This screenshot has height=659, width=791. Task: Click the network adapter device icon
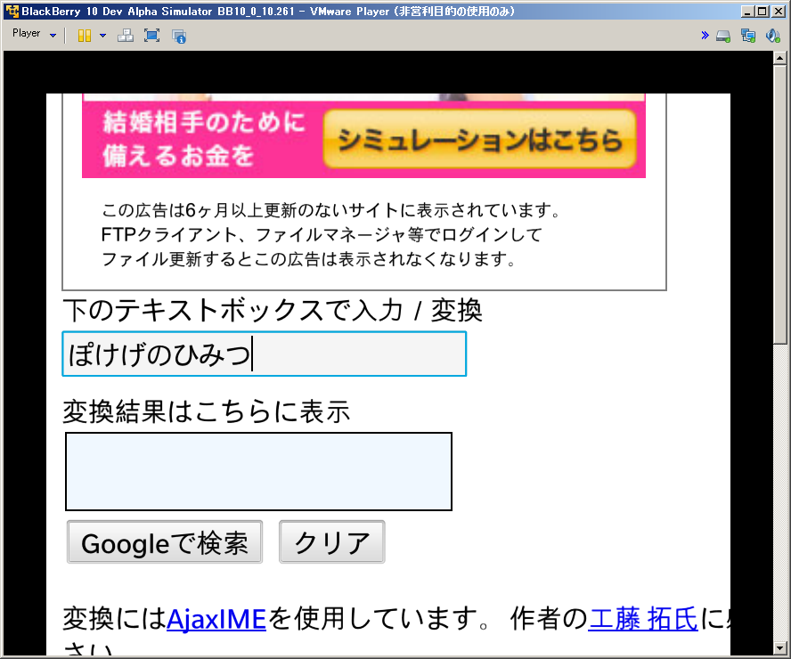click(748, 36)
